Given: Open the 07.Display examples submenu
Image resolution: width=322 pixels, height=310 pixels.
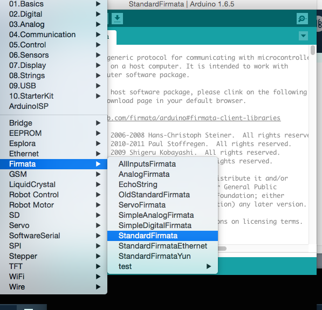Looking at the screenshot, I should click(53, 65).
